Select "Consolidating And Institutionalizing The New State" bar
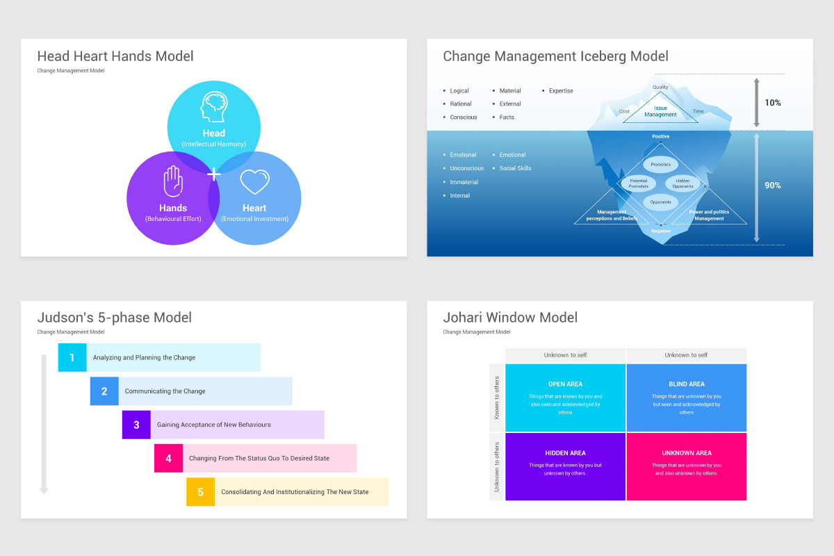834x556 pixels. pyautogui.click(x=302, y=492)
